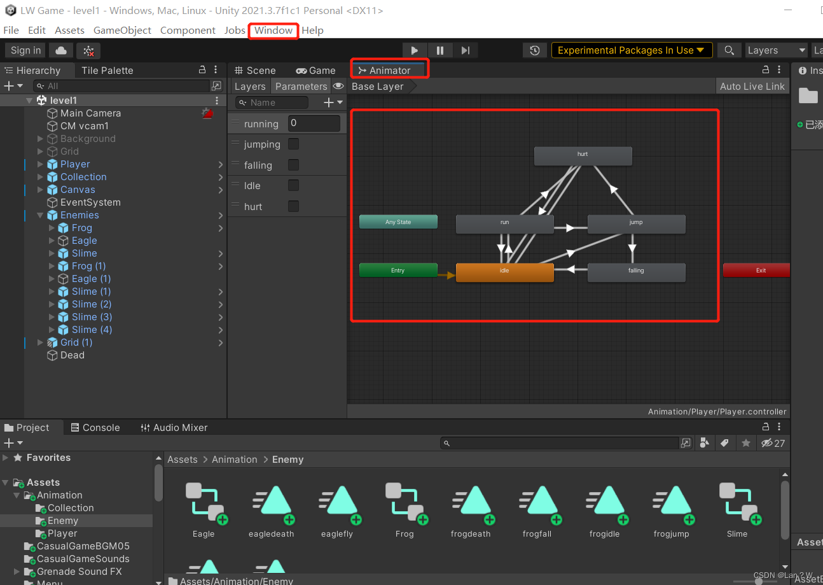Lock the Project panel padlock icon
Viewport: 823px width, 585px height.
766,427
